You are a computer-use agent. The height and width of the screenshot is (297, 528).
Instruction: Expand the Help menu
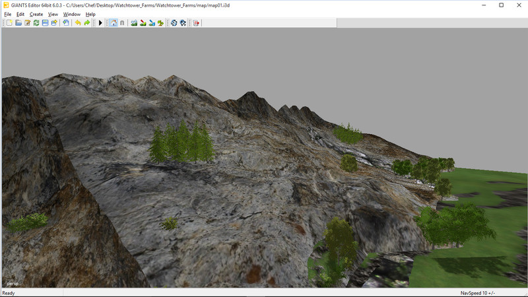coord(90,14)
